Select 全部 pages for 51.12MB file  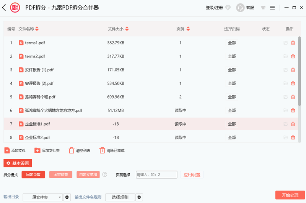pos(232,110)
